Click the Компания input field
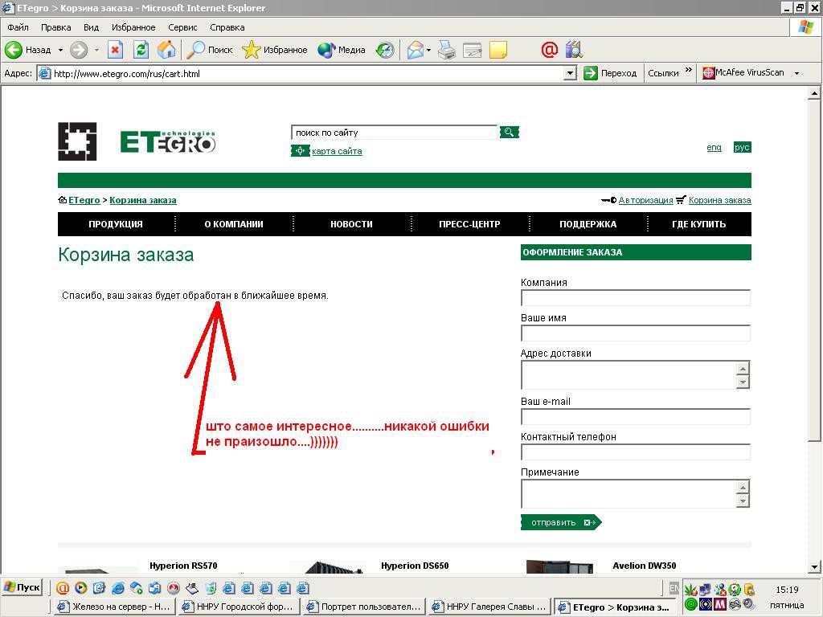The width and height of the screenshot is (823, 617). 635,297
